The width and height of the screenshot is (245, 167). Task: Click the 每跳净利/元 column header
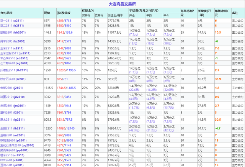point(222,13)
